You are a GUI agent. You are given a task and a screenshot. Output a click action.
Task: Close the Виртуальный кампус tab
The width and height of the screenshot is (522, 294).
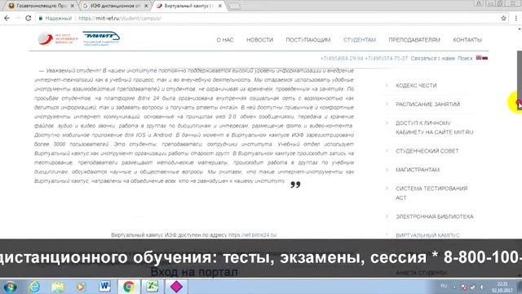pos(220,6)
